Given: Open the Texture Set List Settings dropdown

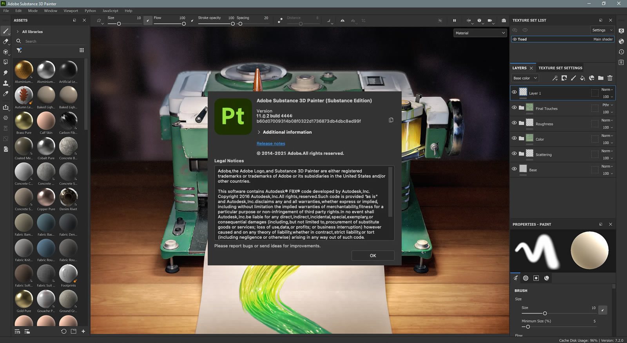Looking at the screenshot, I should click(x=602, y=30).
